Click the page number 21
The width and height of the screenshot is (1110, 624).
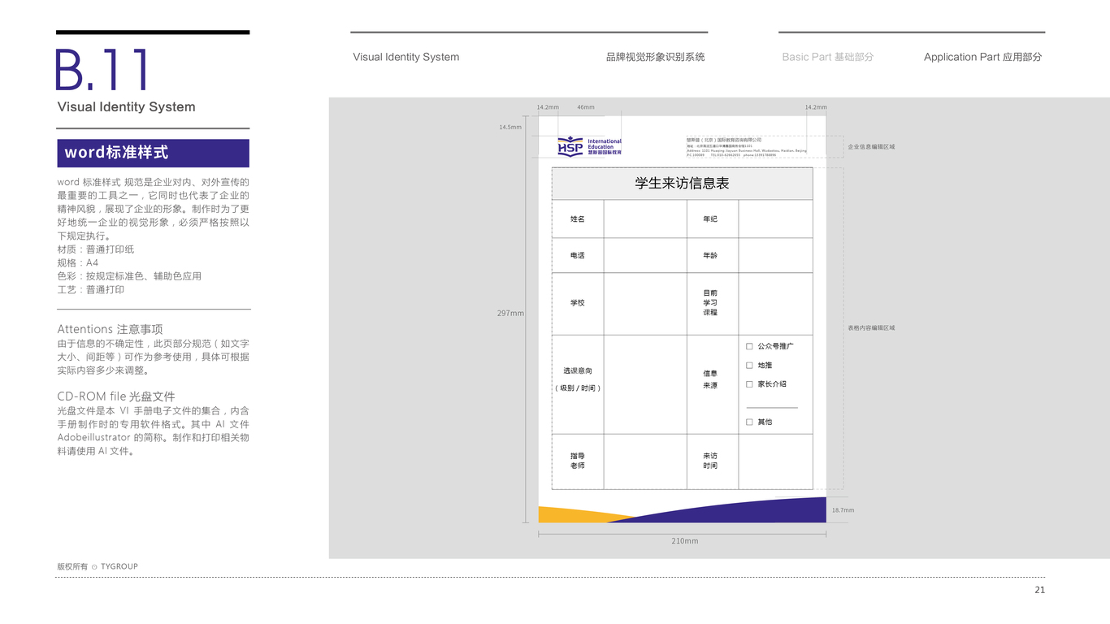(x=1040, y=590)
